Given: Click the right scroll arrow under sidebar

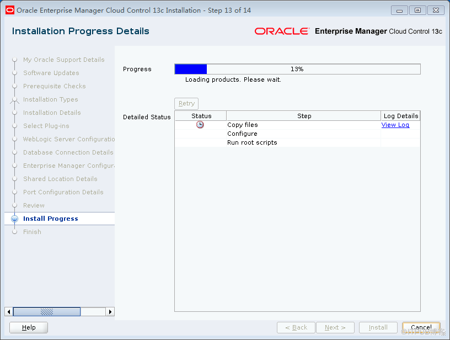Looking at the screenshot, I should 110,312.
